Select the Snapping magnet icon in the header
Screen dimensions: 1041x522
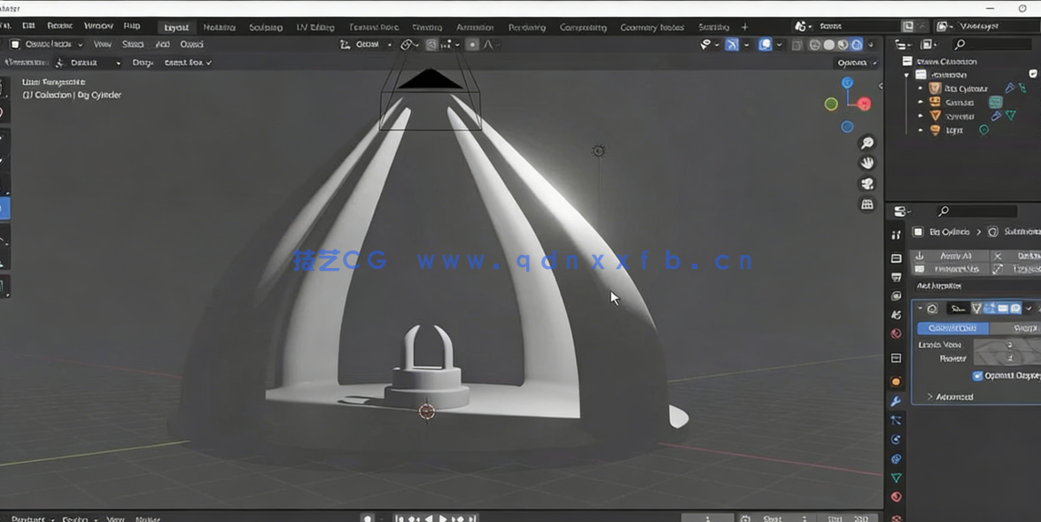[x=405, y=44]
